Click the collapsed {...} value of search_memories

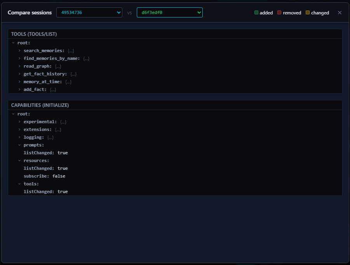pos(71,51)
